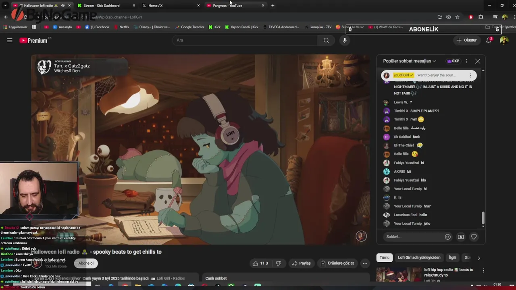Open the YouTube hamburger guide menu
The height and width of the screenshot is (290, 516).
click(x=10, y=40)
